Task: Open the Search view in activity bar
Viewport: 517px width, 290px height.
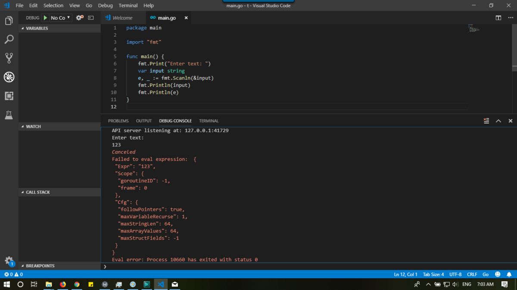Action: coord(9,39)
